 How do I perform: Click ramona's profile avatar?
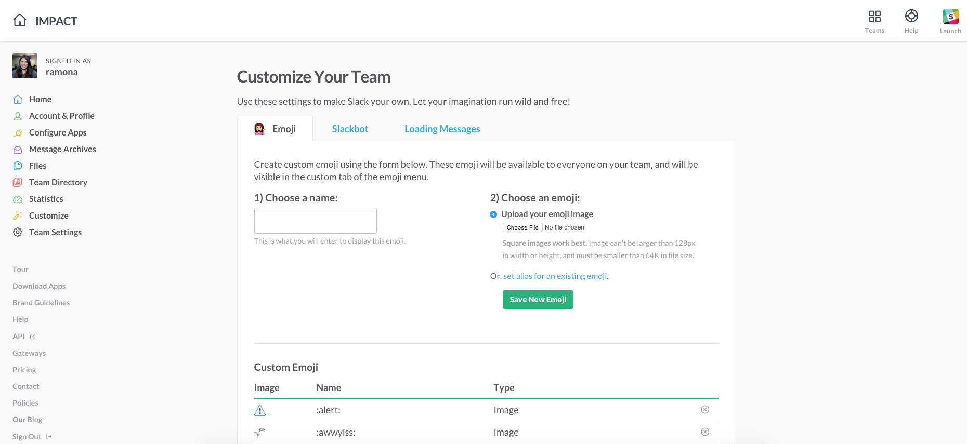[x=25, y=66]
